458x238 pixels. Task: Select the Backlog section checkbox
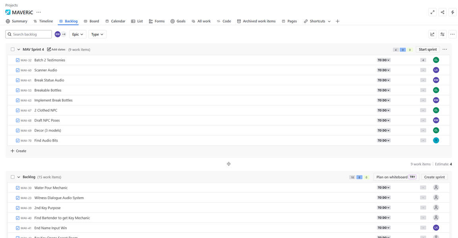coord(13,177)
